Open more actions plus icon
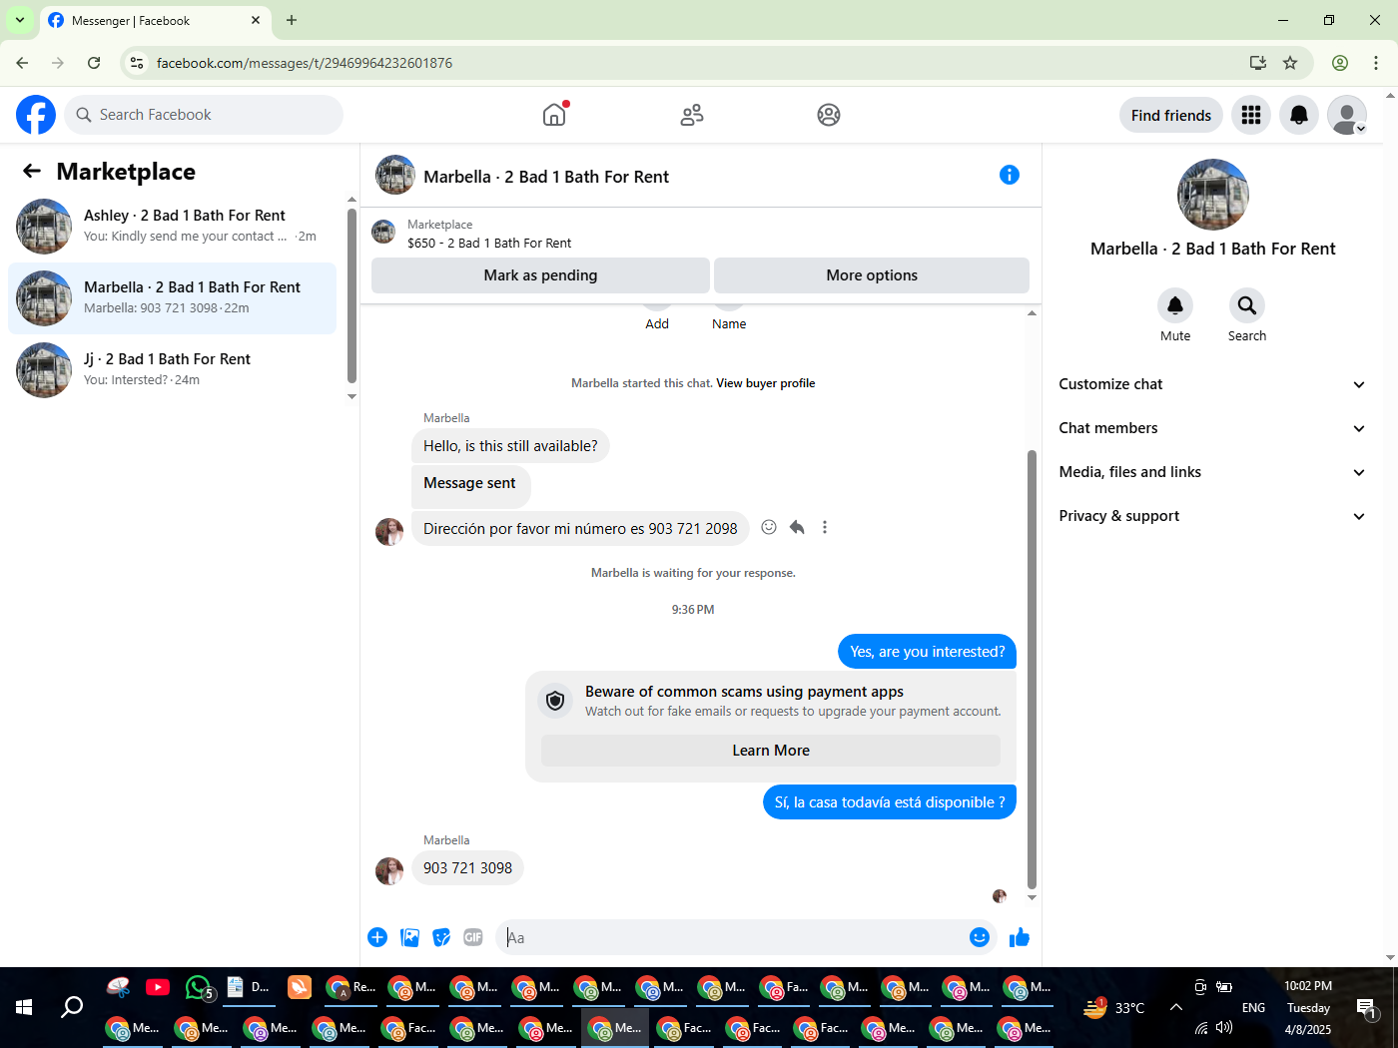1398x1048 pixels. (377, 937)
